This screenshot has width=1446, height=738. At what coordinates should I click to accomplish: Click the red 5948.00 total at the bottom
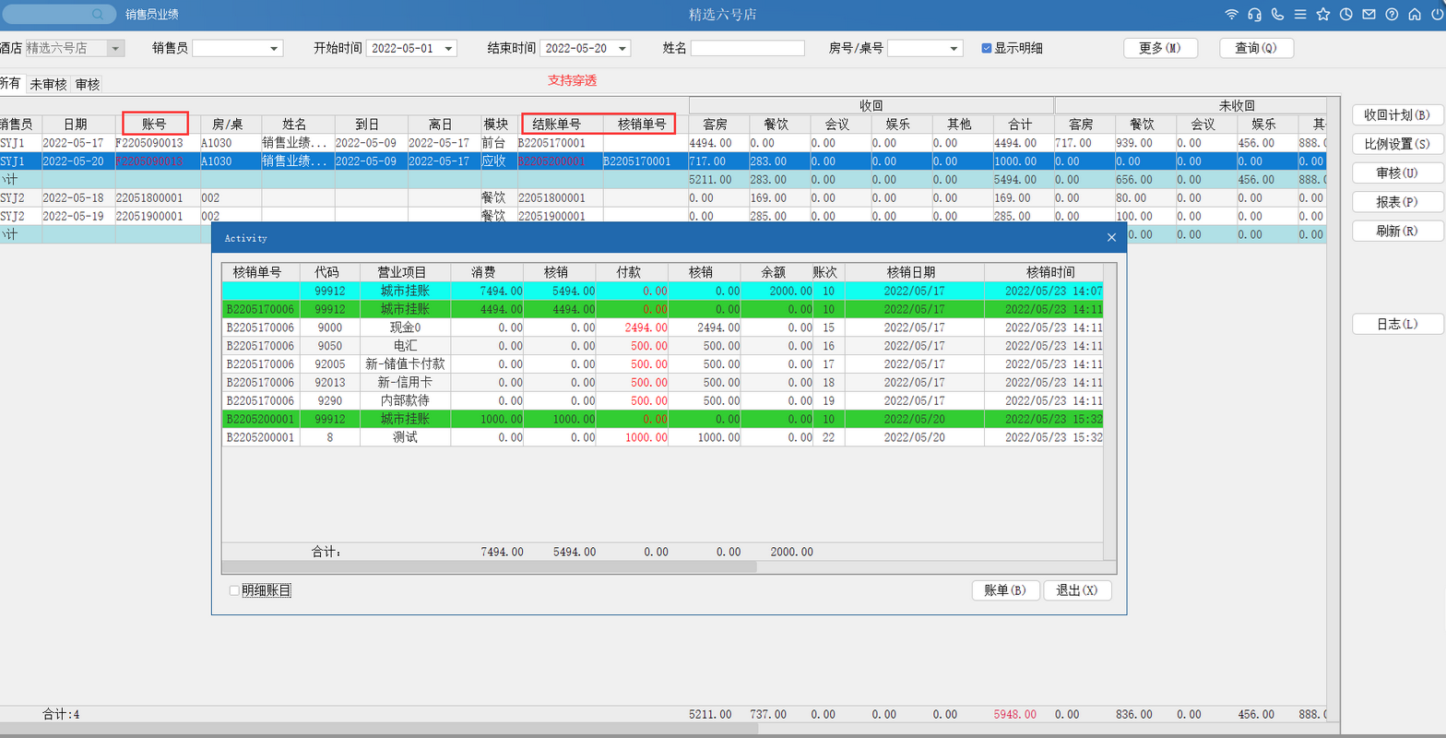(x=1015, y=715)
